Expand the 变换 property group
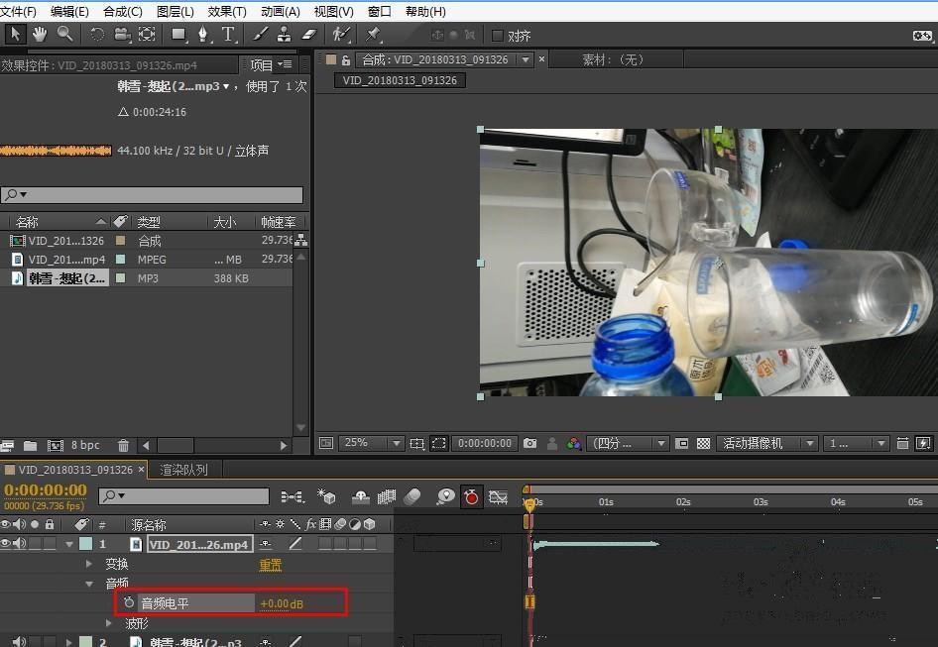 (x=89, y=564)
